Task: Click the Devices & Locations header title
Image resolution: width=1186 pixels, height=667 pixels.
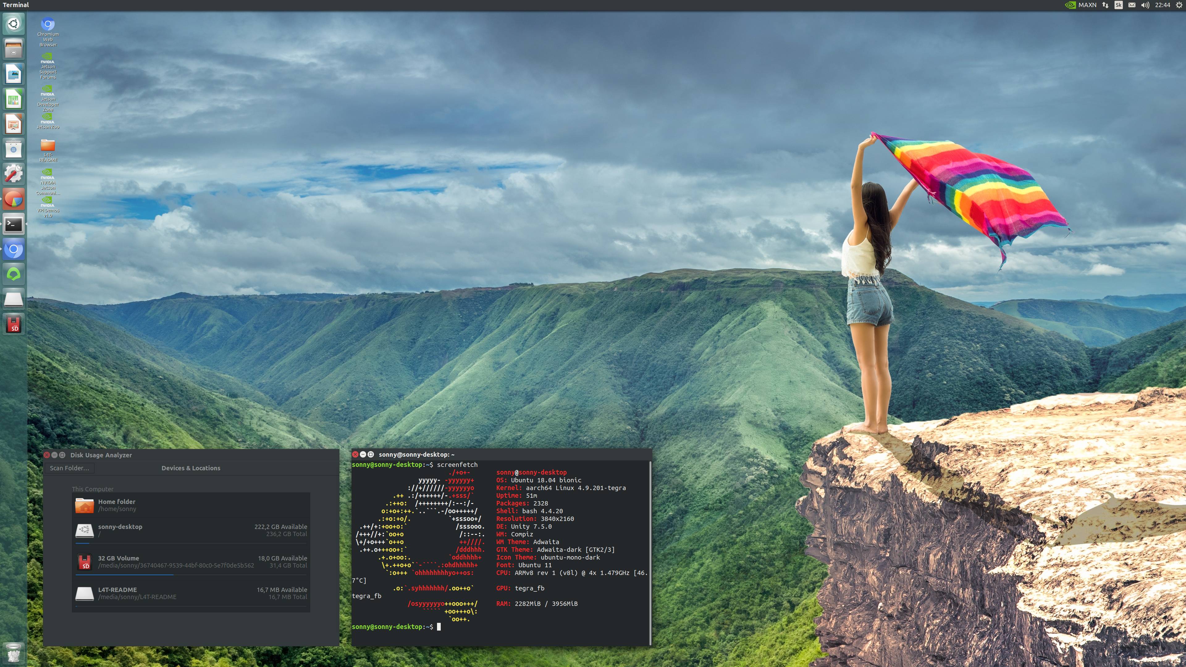Action: [191, 468]
